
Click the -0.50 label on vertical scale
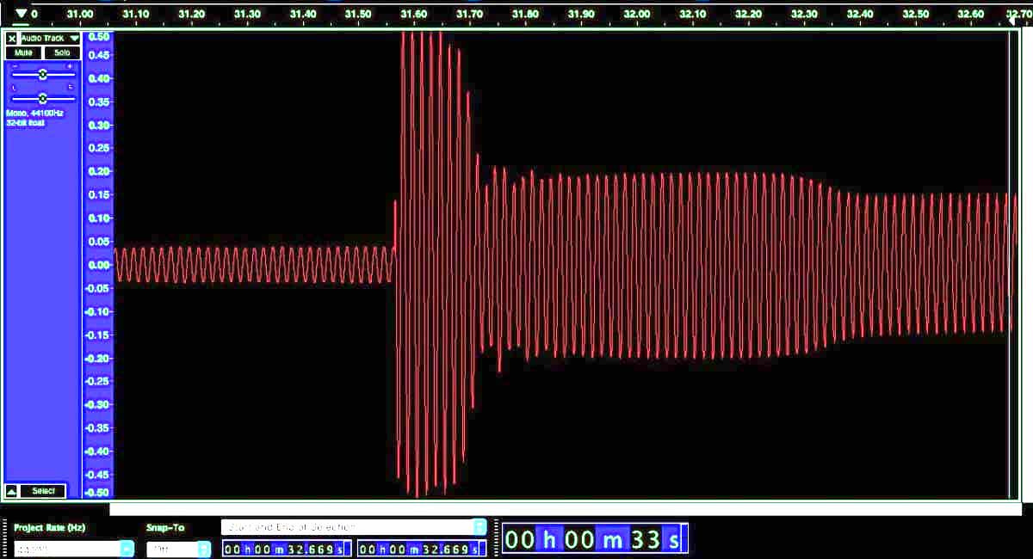click(97, 493)
